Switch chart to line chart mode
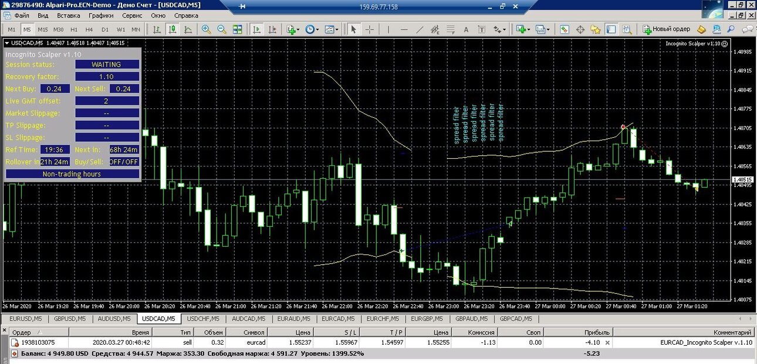Screen dimensions: 757x364 click(188, 29)
